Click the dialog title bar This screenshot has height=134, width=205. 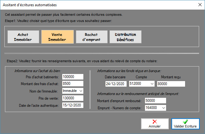(x=93, y=5)
